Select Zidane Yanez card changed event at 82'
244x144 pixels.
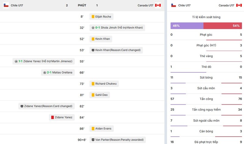46,106
